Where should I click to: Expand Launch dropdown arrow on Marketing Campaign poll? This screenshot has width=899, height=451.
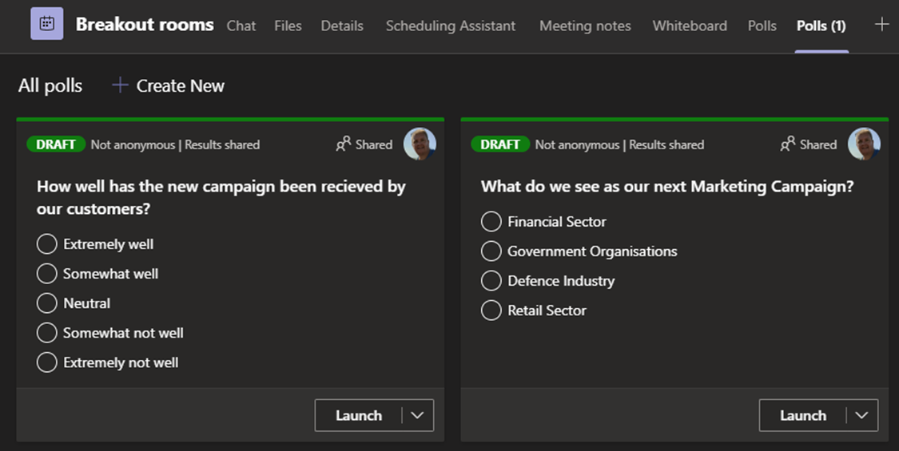(x=861, y=415)
